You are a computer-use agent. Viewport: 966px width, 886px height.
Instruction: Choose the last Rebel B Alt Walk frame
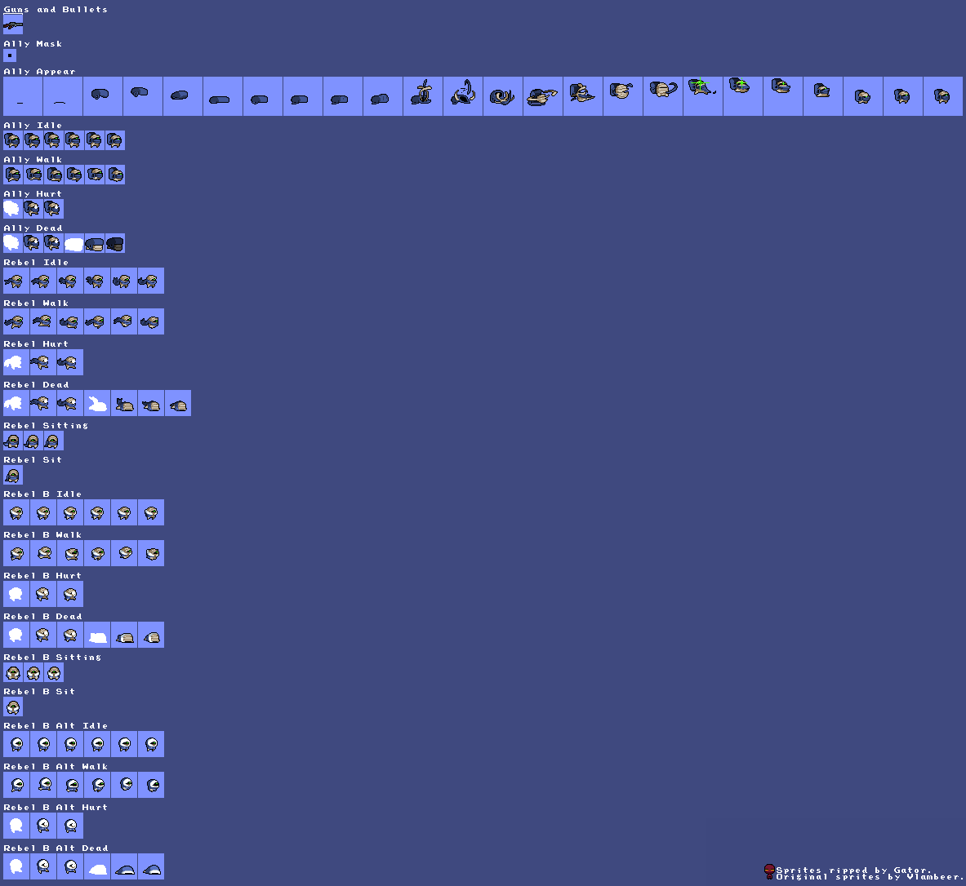(151, 784)
